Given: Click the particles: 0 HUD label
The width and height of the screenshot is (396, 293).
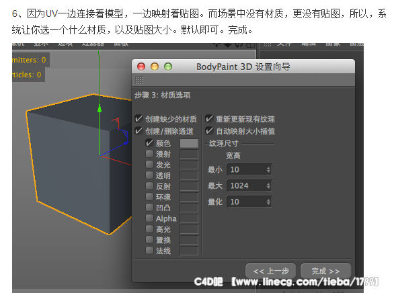Looking at the screenshot, I should pos(27,75).
